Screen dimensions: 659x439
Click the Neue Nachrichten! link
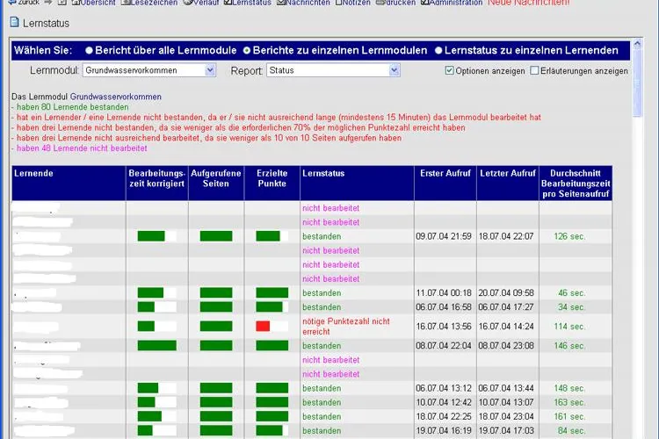(529, 3)
